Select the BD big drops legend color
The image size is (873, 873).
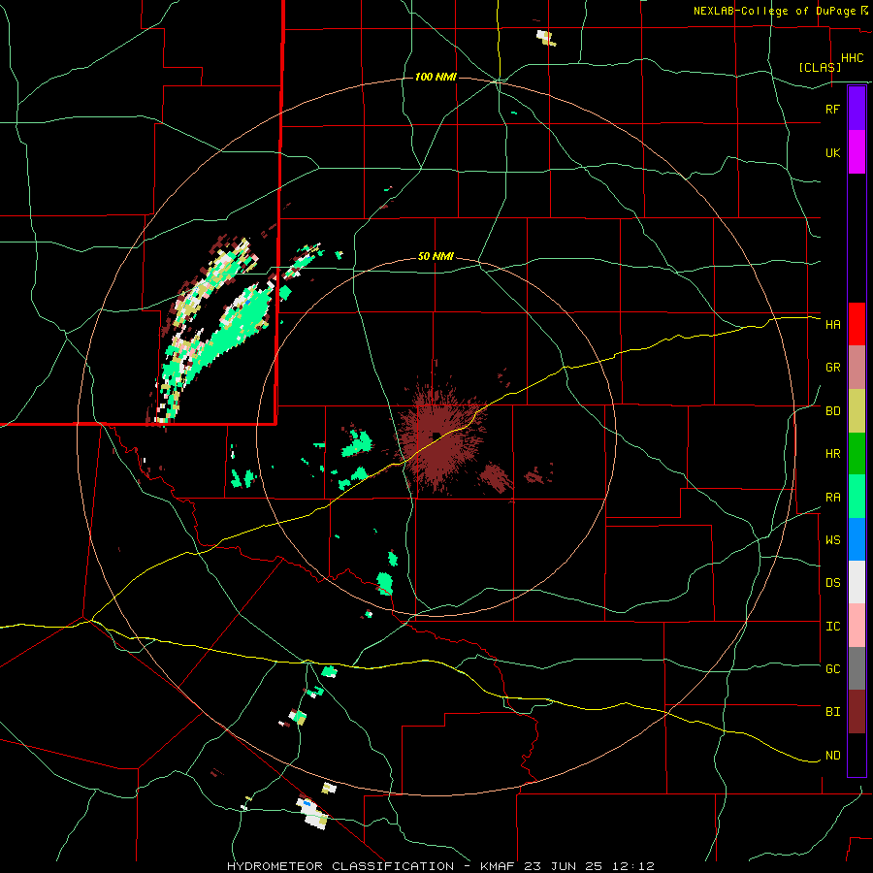click(x=857, y=411)
